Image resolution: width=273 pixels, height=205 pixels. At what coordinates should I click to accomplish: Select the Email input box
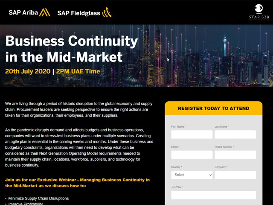[x=192, y=155]
